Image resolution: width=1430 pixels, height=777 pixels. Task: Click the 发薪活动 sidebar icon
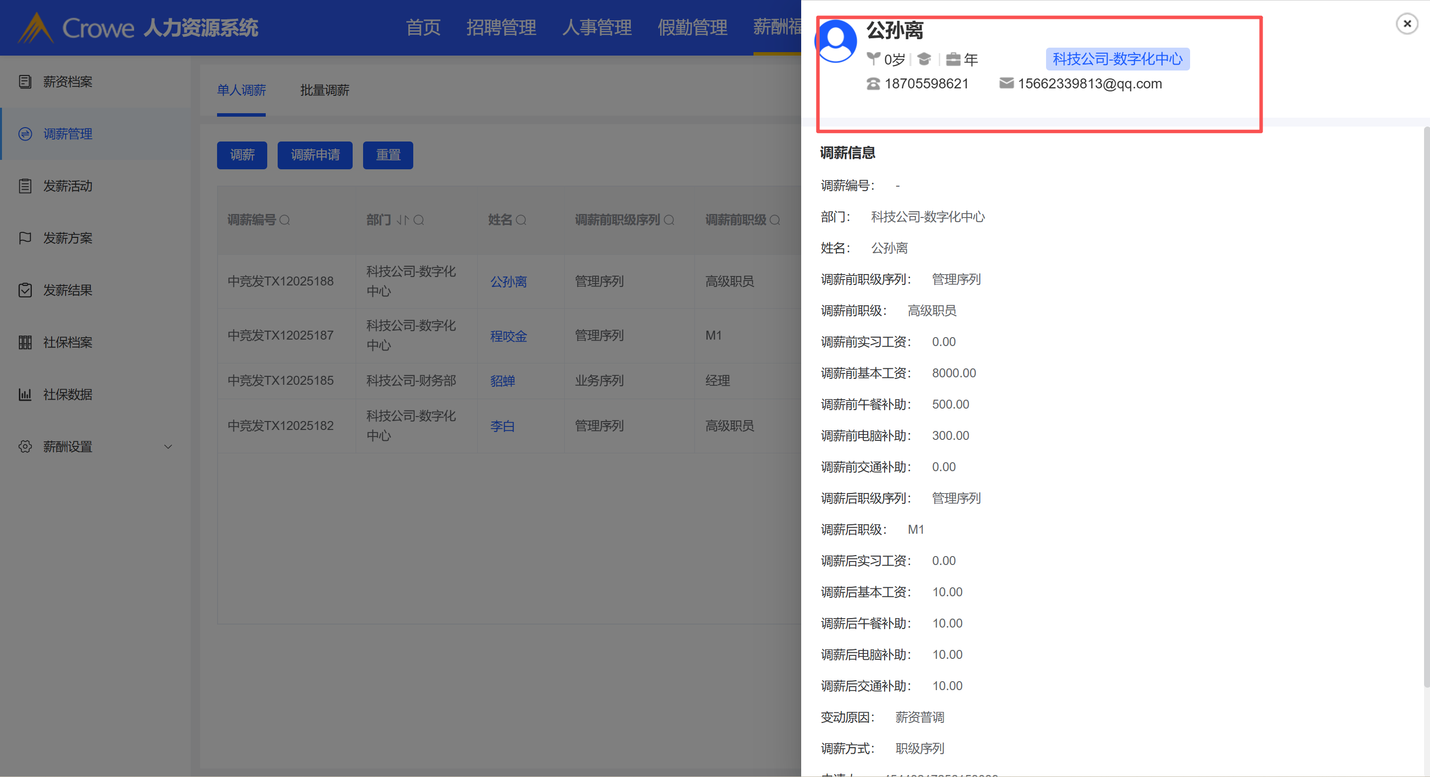tap(25, 186)
